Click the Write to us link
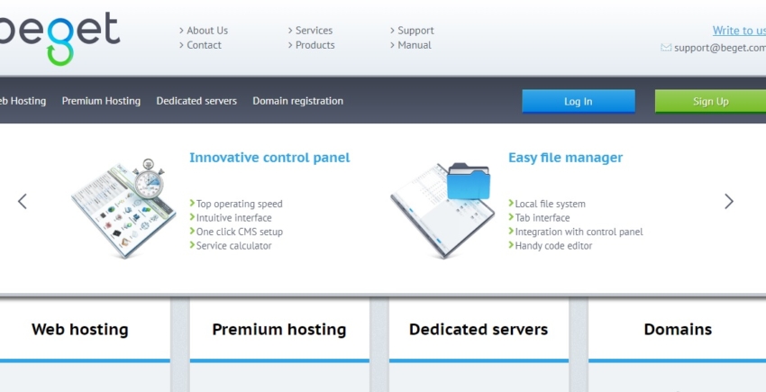This screenshot has width=766, height=392. (x=738, y=31)
